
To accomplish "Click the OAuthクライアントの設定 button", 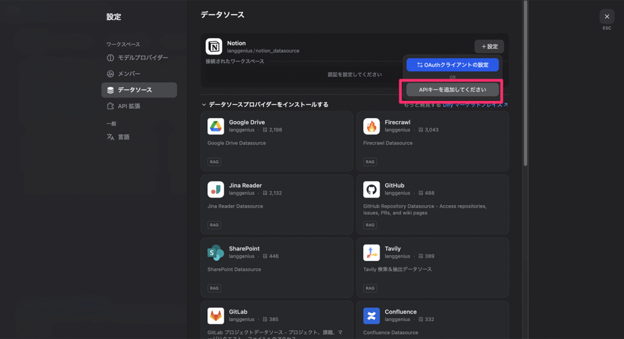I will point(452,65).
